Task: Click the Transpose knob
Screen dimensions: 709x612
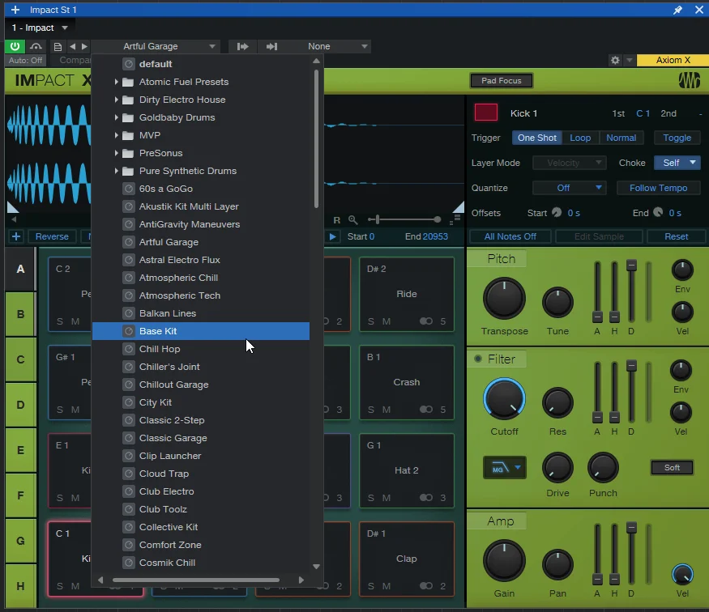Action: (x=504, y=299)
